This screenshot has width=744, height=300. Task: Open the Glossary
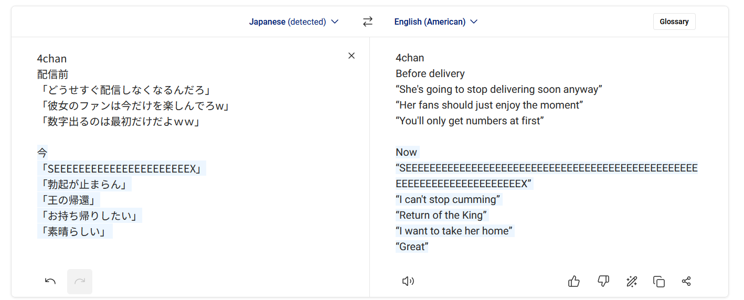tap(674, 22)
